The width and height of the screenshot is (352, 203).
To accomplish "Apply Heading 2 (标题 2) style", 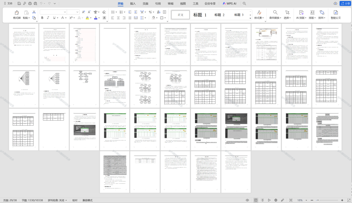I will tap(219, 15).
